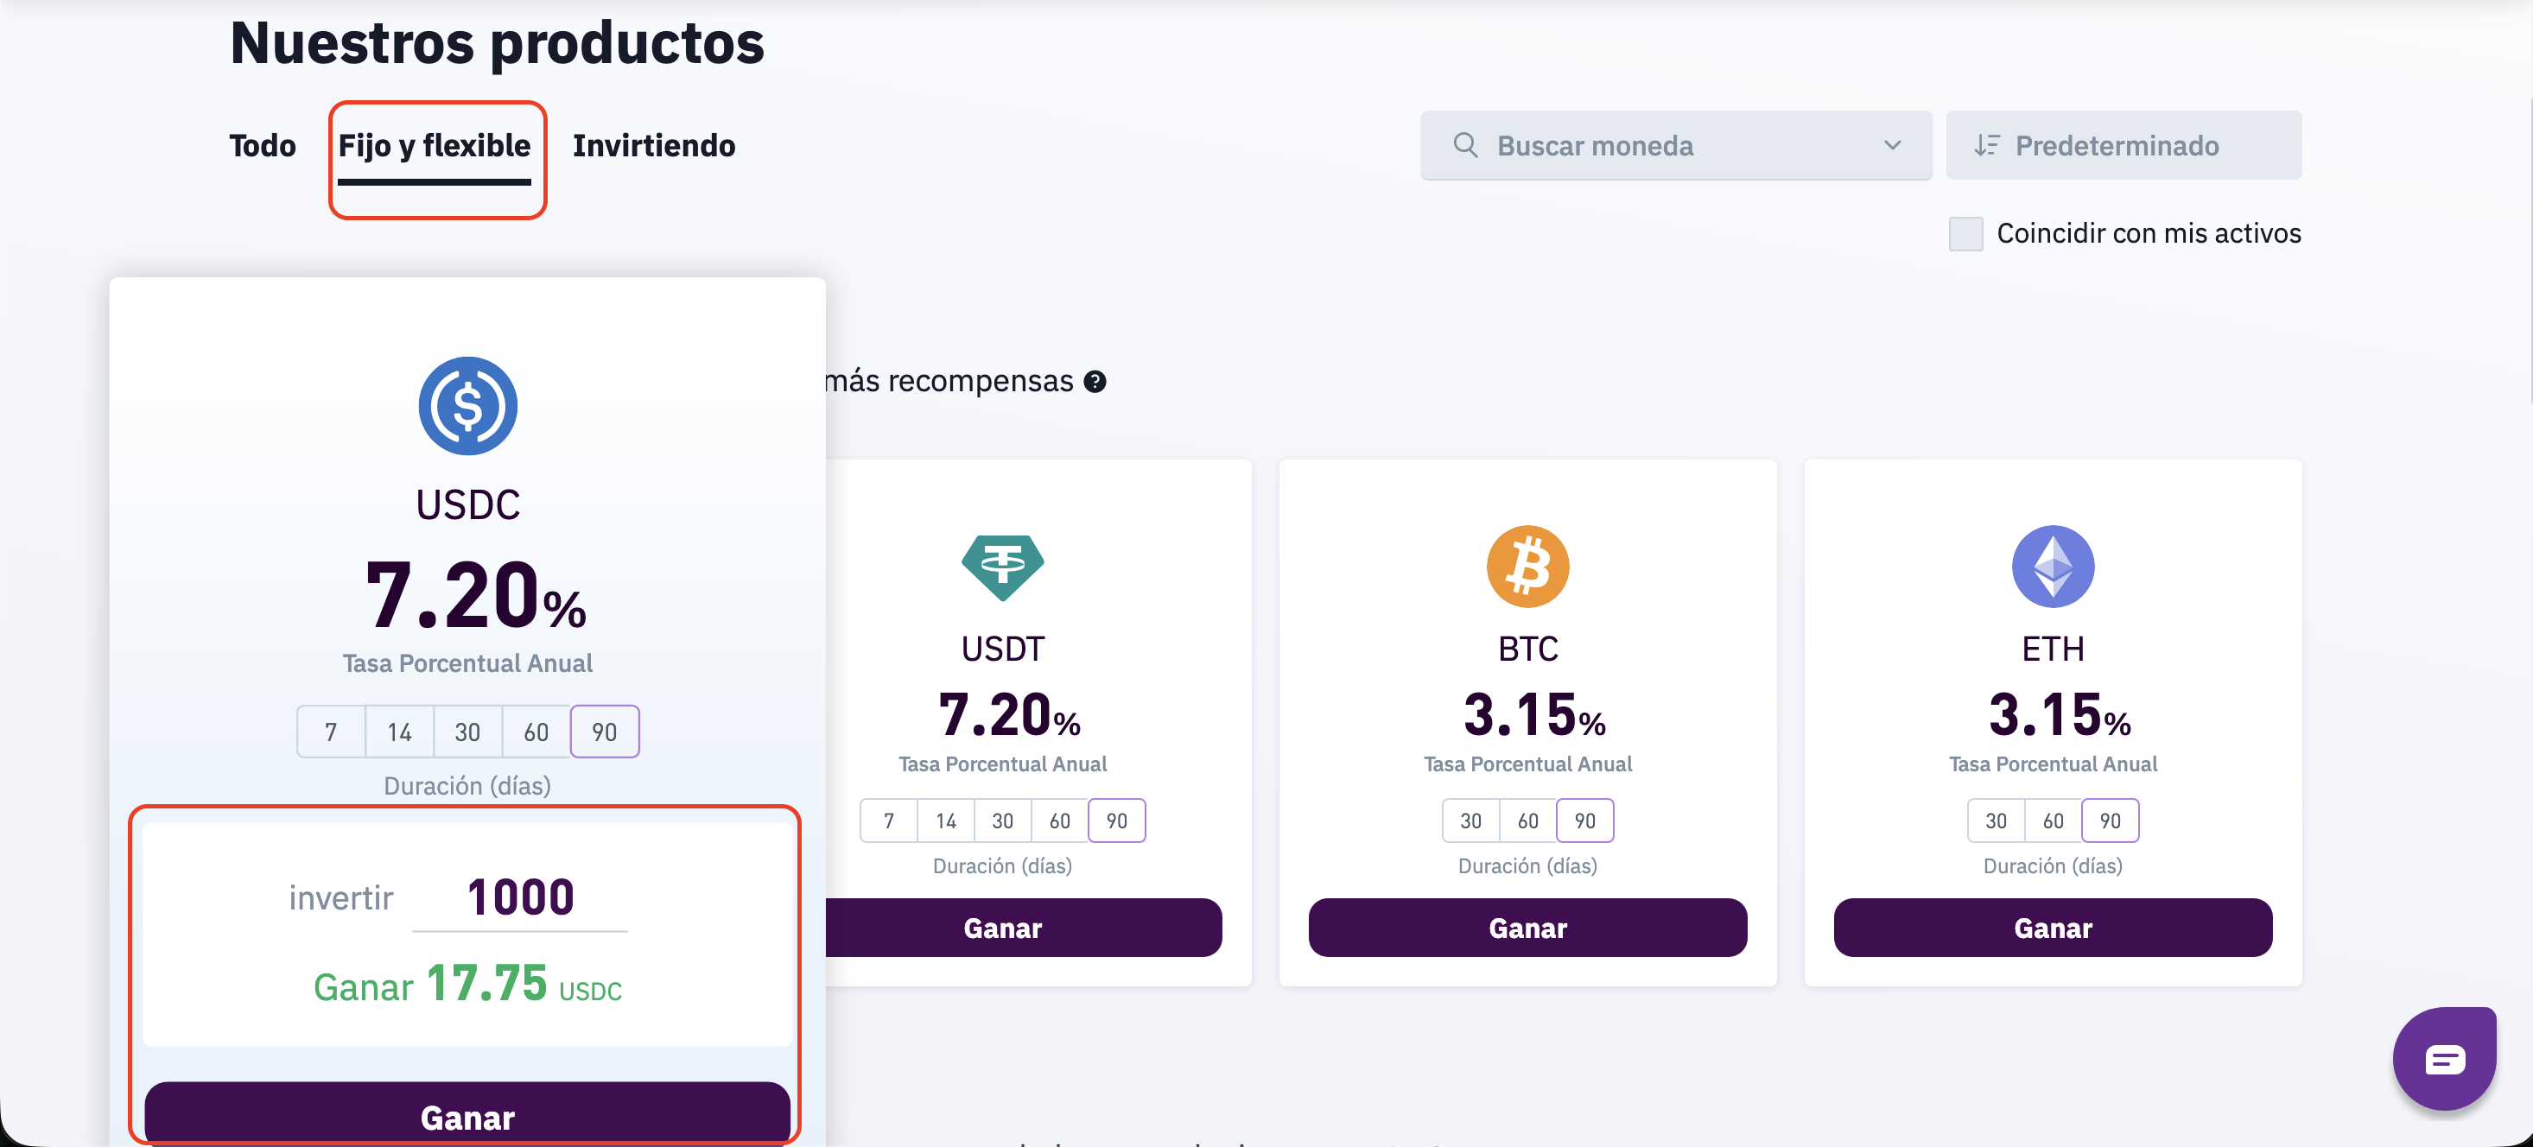
Task: Expand the Buscar moneda dropdown
Action: [1892, 145]
